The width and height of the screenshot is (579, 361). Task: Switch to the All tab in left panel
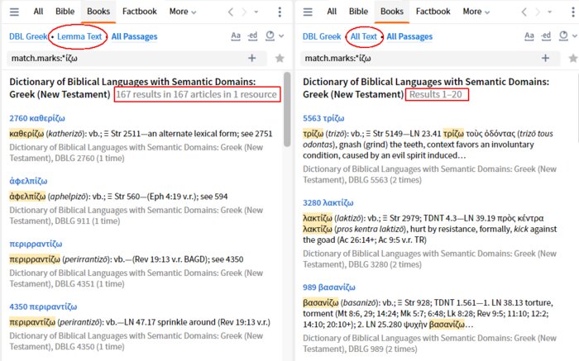click(x=38, y=12)
